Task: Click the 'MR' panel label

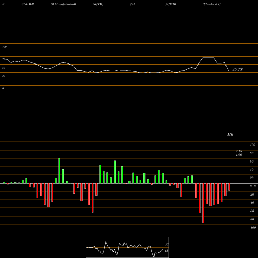Action: pyautogui.click(x=230, y=134)
